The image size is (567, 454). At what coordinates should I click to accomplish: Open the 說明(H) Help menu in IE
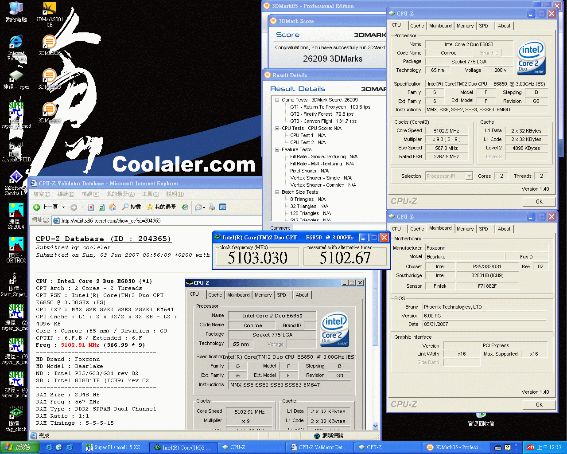click(175, 194)
